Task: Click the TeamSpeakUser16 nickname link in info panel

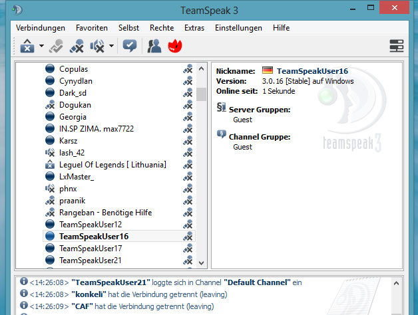Action: click(x=312, y=71)
